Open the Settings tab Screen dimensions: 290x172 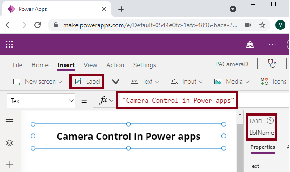145,65
